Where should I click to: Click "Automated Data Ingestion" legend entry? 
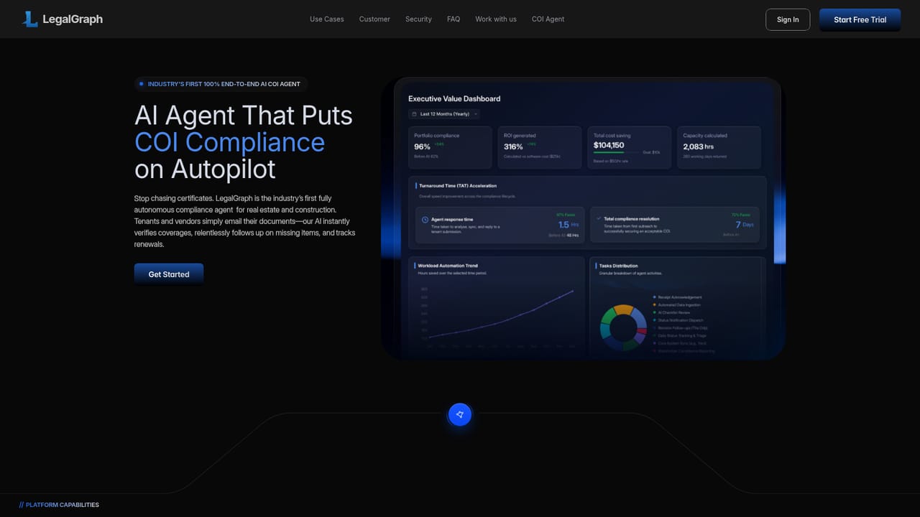pos(676,305)
